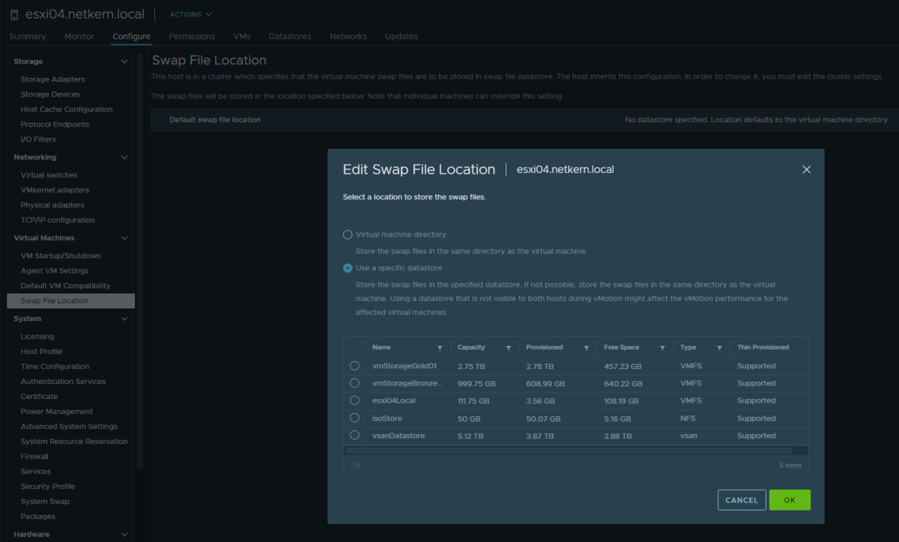Open Virtual switches
899x542 pixels.
tap(48, 175)
